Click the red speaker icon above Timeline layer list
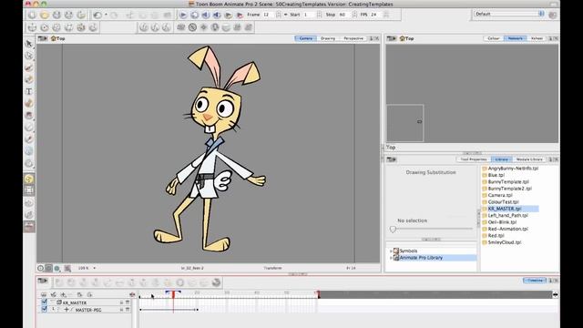The image size is (583, 328). tap(132, 294)
